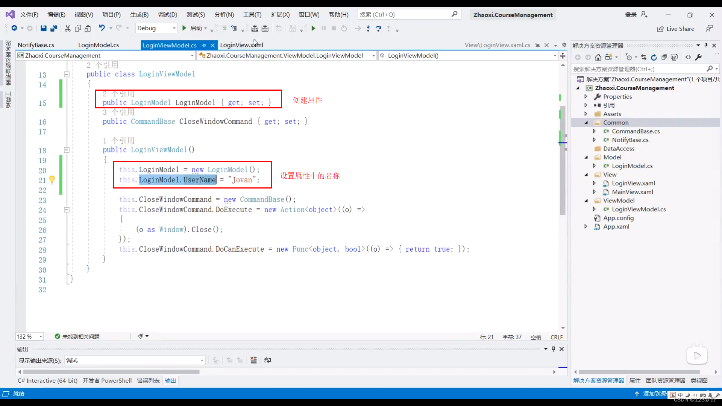The height and width of the screenshot is (406, 722).
Task: Click Home icon in Solution Explorer toolbar
Action: [598, 57]
